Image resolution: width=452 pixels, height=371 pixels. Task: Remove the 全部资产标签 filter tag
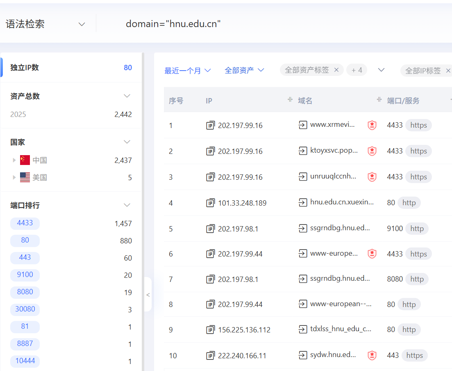pyautogui.click(x=336, y=70)
